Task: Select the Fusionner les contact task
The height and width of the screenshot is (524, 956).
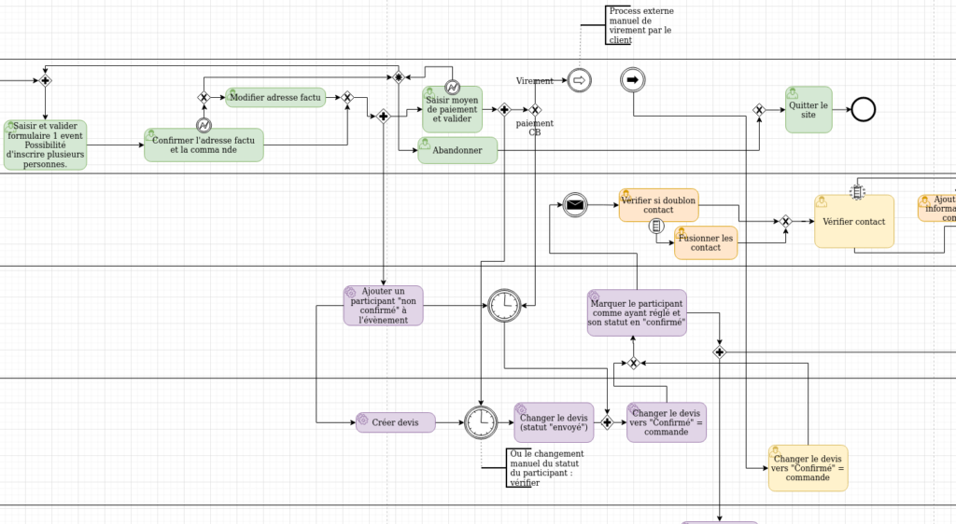Action: pyautogui.click(x=706, y=242)
